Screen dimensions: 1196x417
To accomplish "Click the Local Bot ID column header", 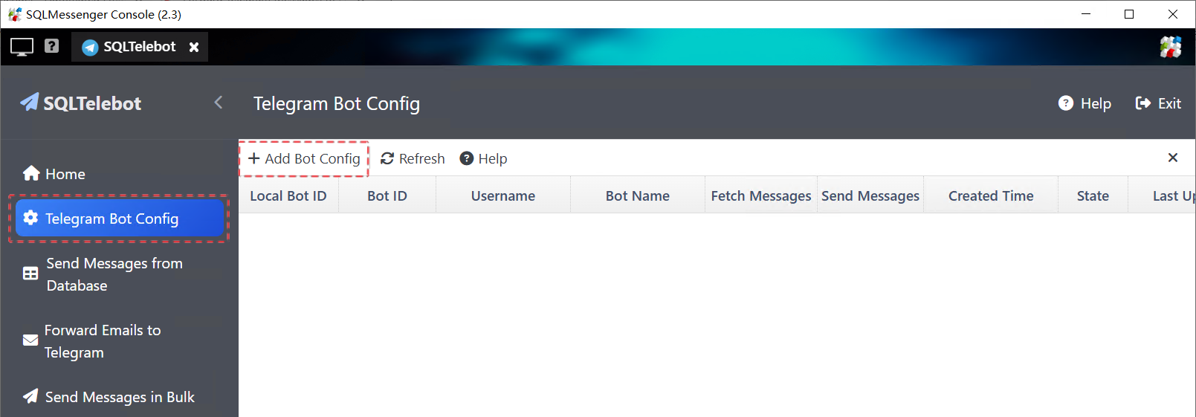I will [288, 195].
